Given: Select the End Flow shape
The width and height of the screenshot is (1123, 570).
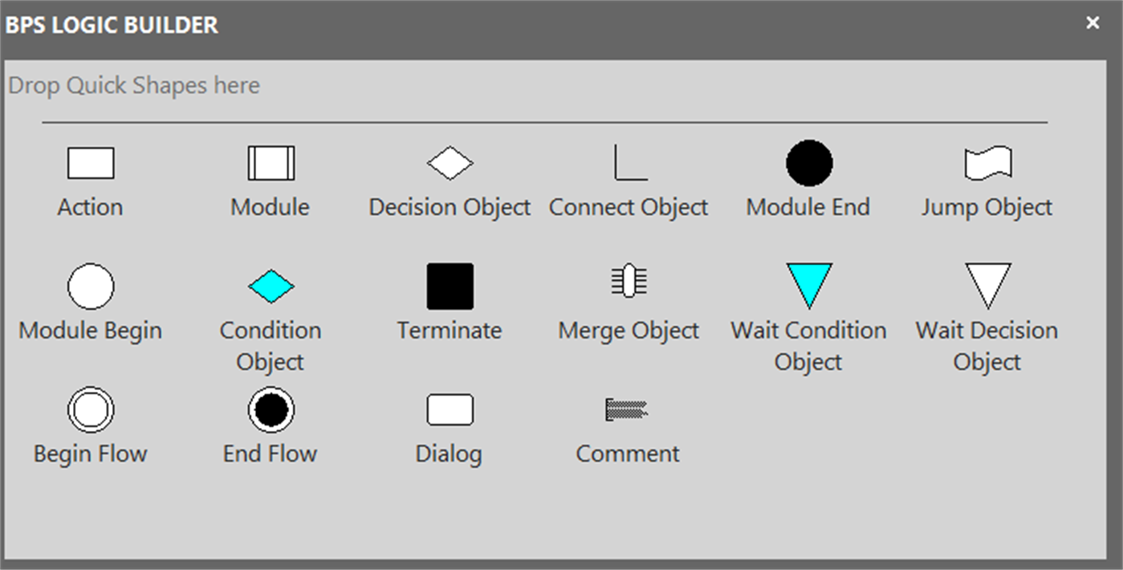Looking at the screenshot, I should click(x=271, y=409).
